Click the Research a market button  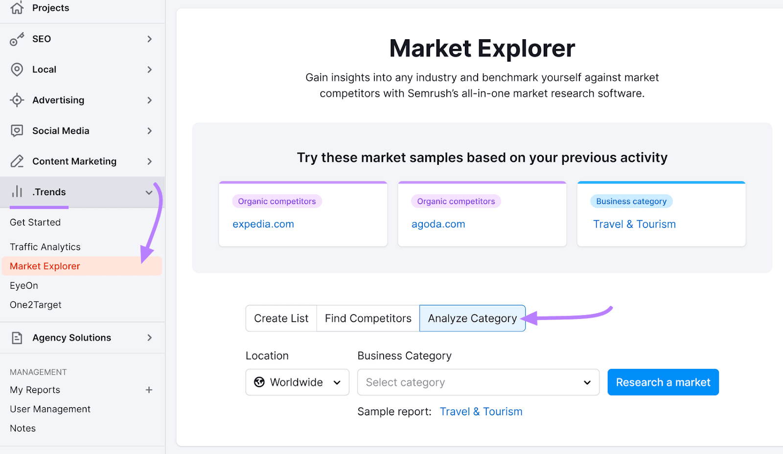point(663,382)
